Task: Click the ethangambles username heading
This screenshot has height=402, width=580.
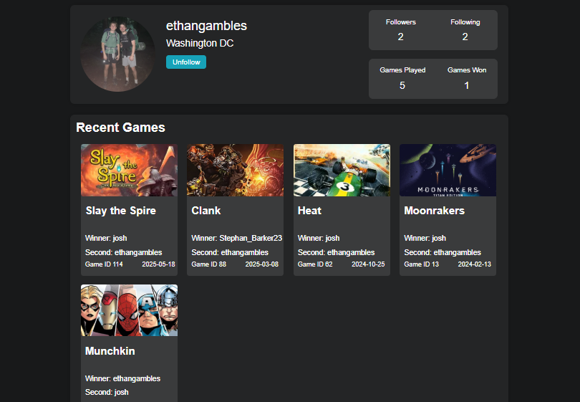Action: [x=206, y=26]
